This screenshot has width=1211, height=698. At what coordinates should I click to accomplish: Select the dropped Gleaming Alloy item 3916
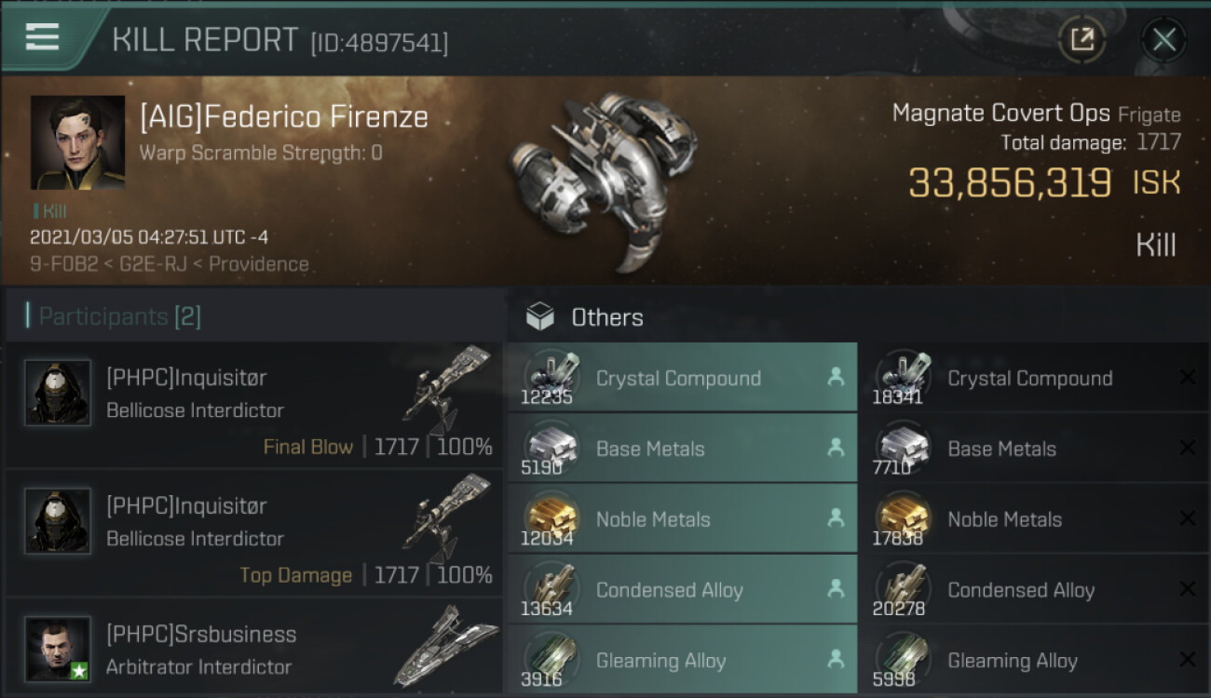point(682,661)
